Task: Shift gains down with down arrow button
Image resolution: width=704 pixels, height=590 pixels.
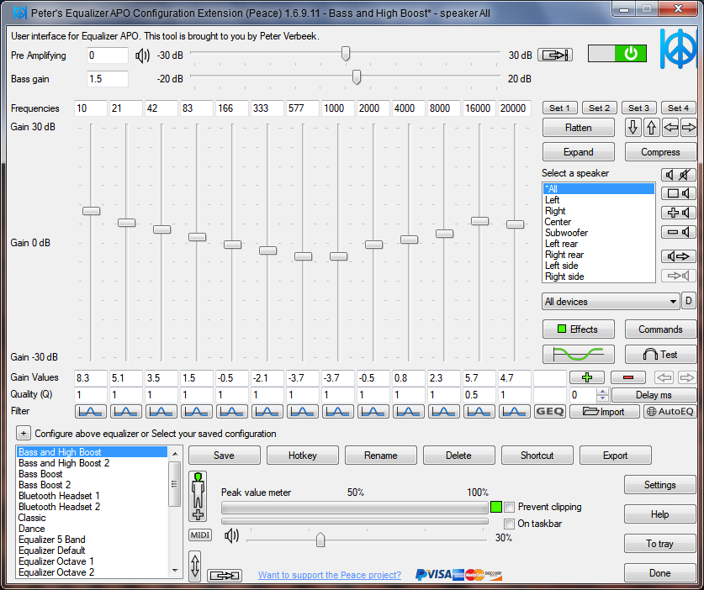Action: click(633, 128)
